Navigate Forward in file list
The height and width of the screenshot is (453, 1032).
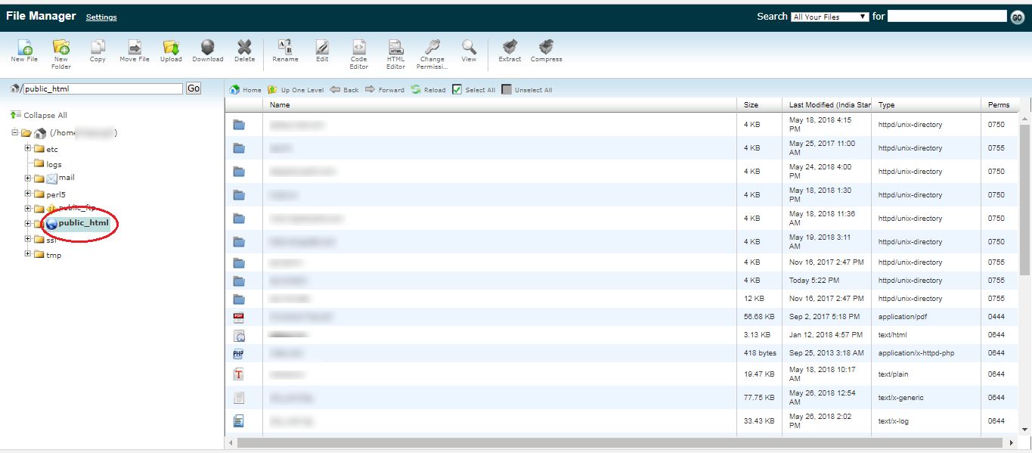384,89
